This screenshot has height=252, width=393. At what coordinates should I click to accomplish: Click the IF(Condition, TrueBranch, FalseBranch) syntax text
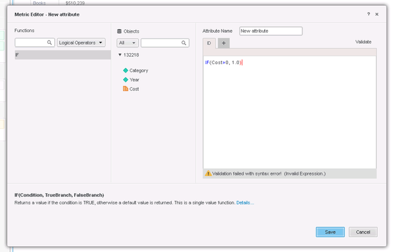tap(59, 195)
